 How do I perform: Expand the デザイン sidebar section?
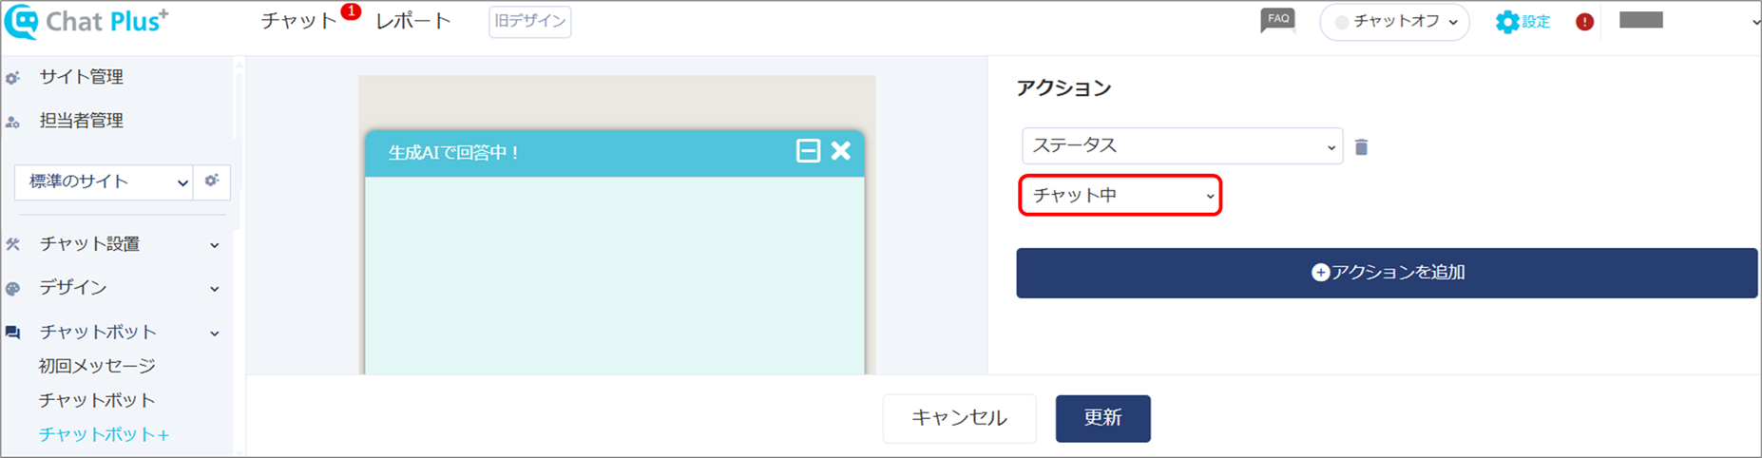click(114, 288)
